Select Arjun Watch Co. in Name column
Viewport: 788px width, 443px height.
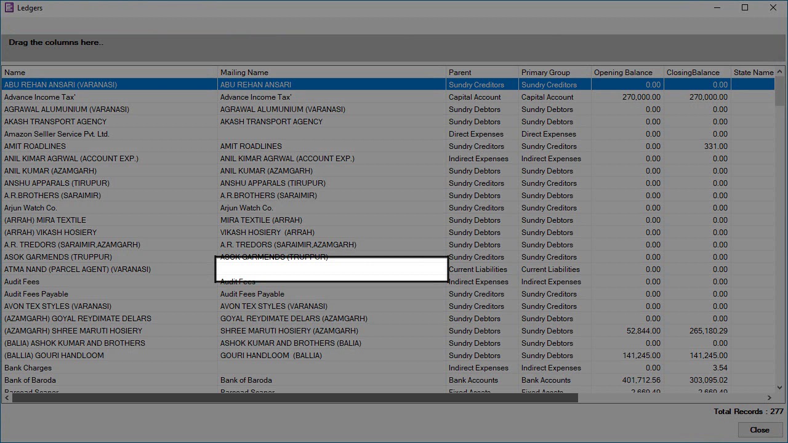pyautogui.click(x=110, y=207)
